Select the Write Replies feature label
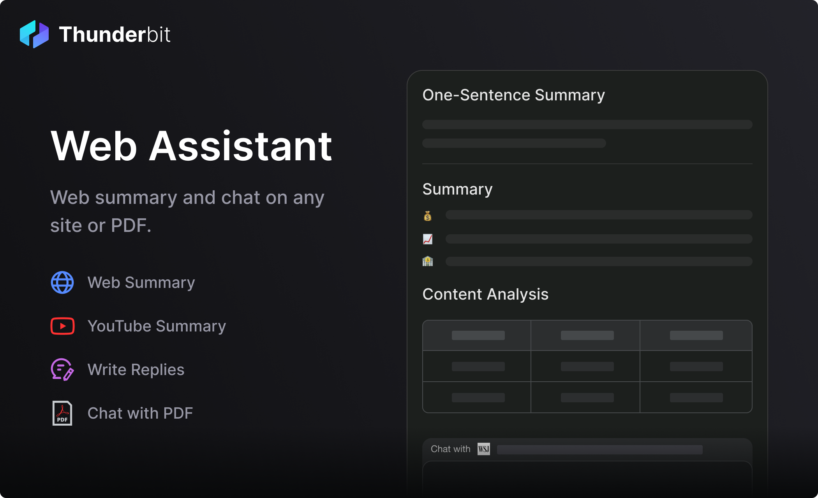 pyautogui.click(x=136, y=370)
